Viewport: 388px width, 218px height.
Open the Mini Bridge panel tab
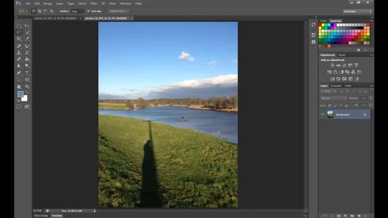(41, 216)
